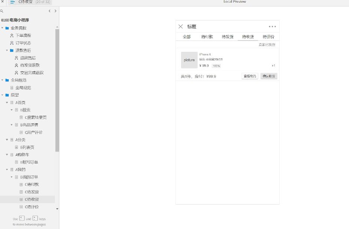
Task: Collapse the A购物车 tree node
Action: click(x=7, y=155)
